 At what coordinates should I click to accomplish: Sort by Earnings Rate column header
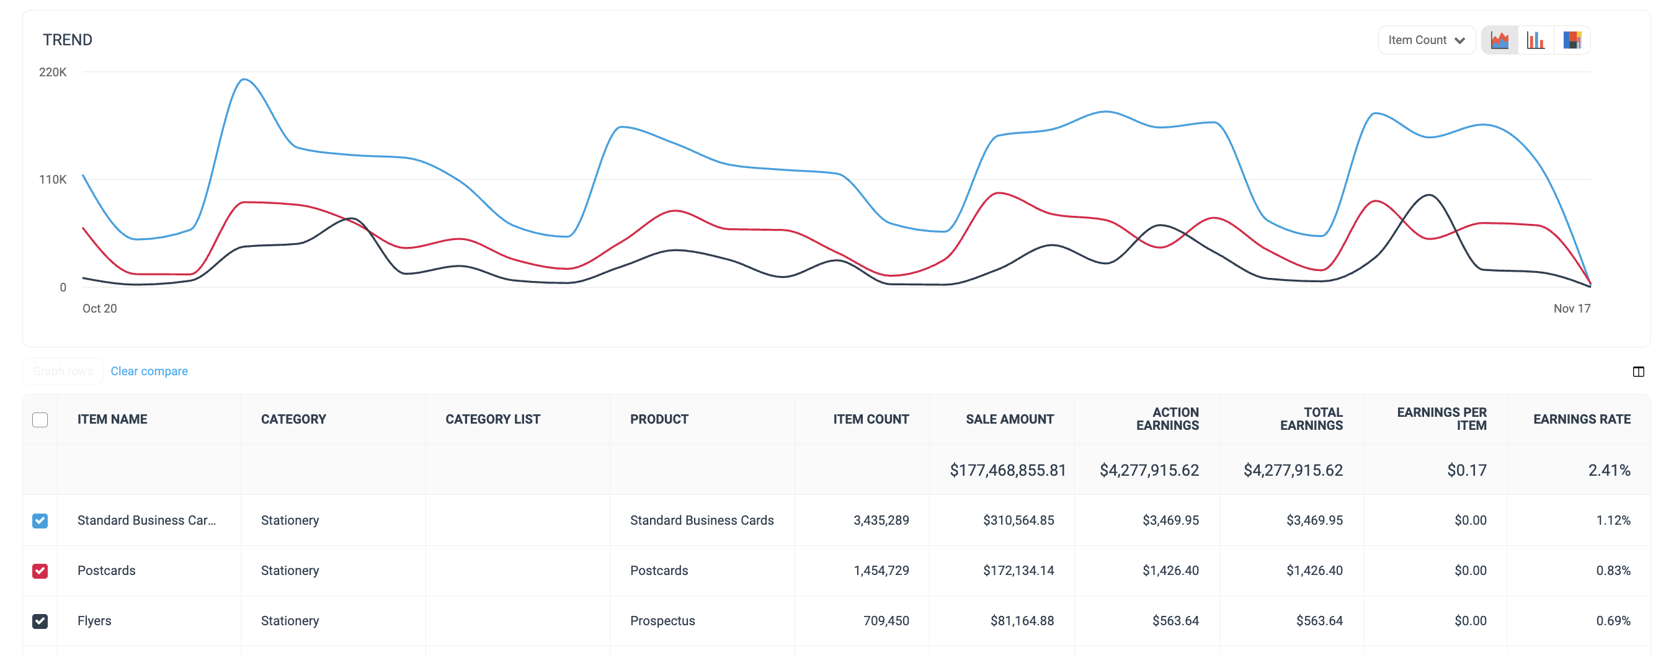click(1581, 420)
